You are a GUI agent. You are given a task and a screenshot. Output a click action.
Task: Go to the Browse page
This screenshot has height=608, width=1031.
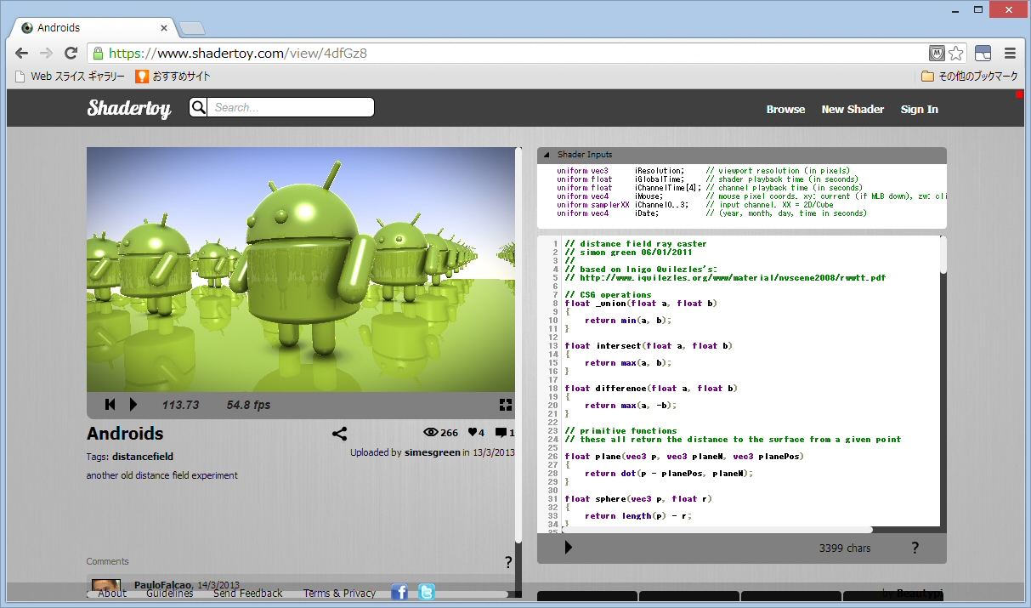click(x=785, y=109)
